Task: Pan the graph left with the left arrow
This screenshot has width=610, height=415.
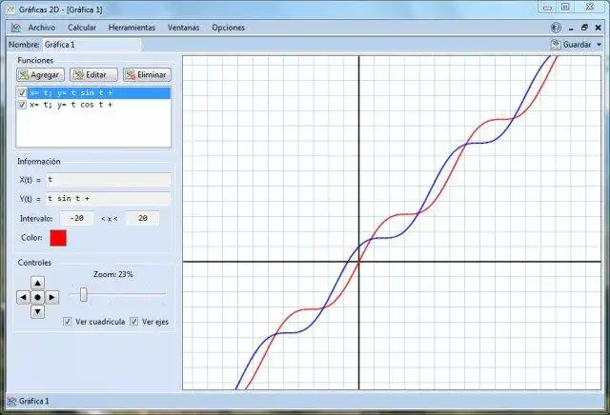Action: 23,298
